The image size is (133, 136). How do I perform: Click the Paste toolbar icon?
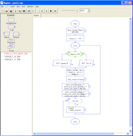point(24,11)
